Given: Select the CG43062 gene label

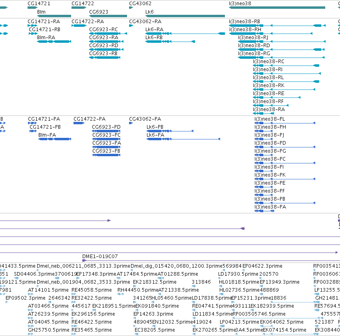Looking at the screenshot, I should pyautogui.click(x=140, y=4).
